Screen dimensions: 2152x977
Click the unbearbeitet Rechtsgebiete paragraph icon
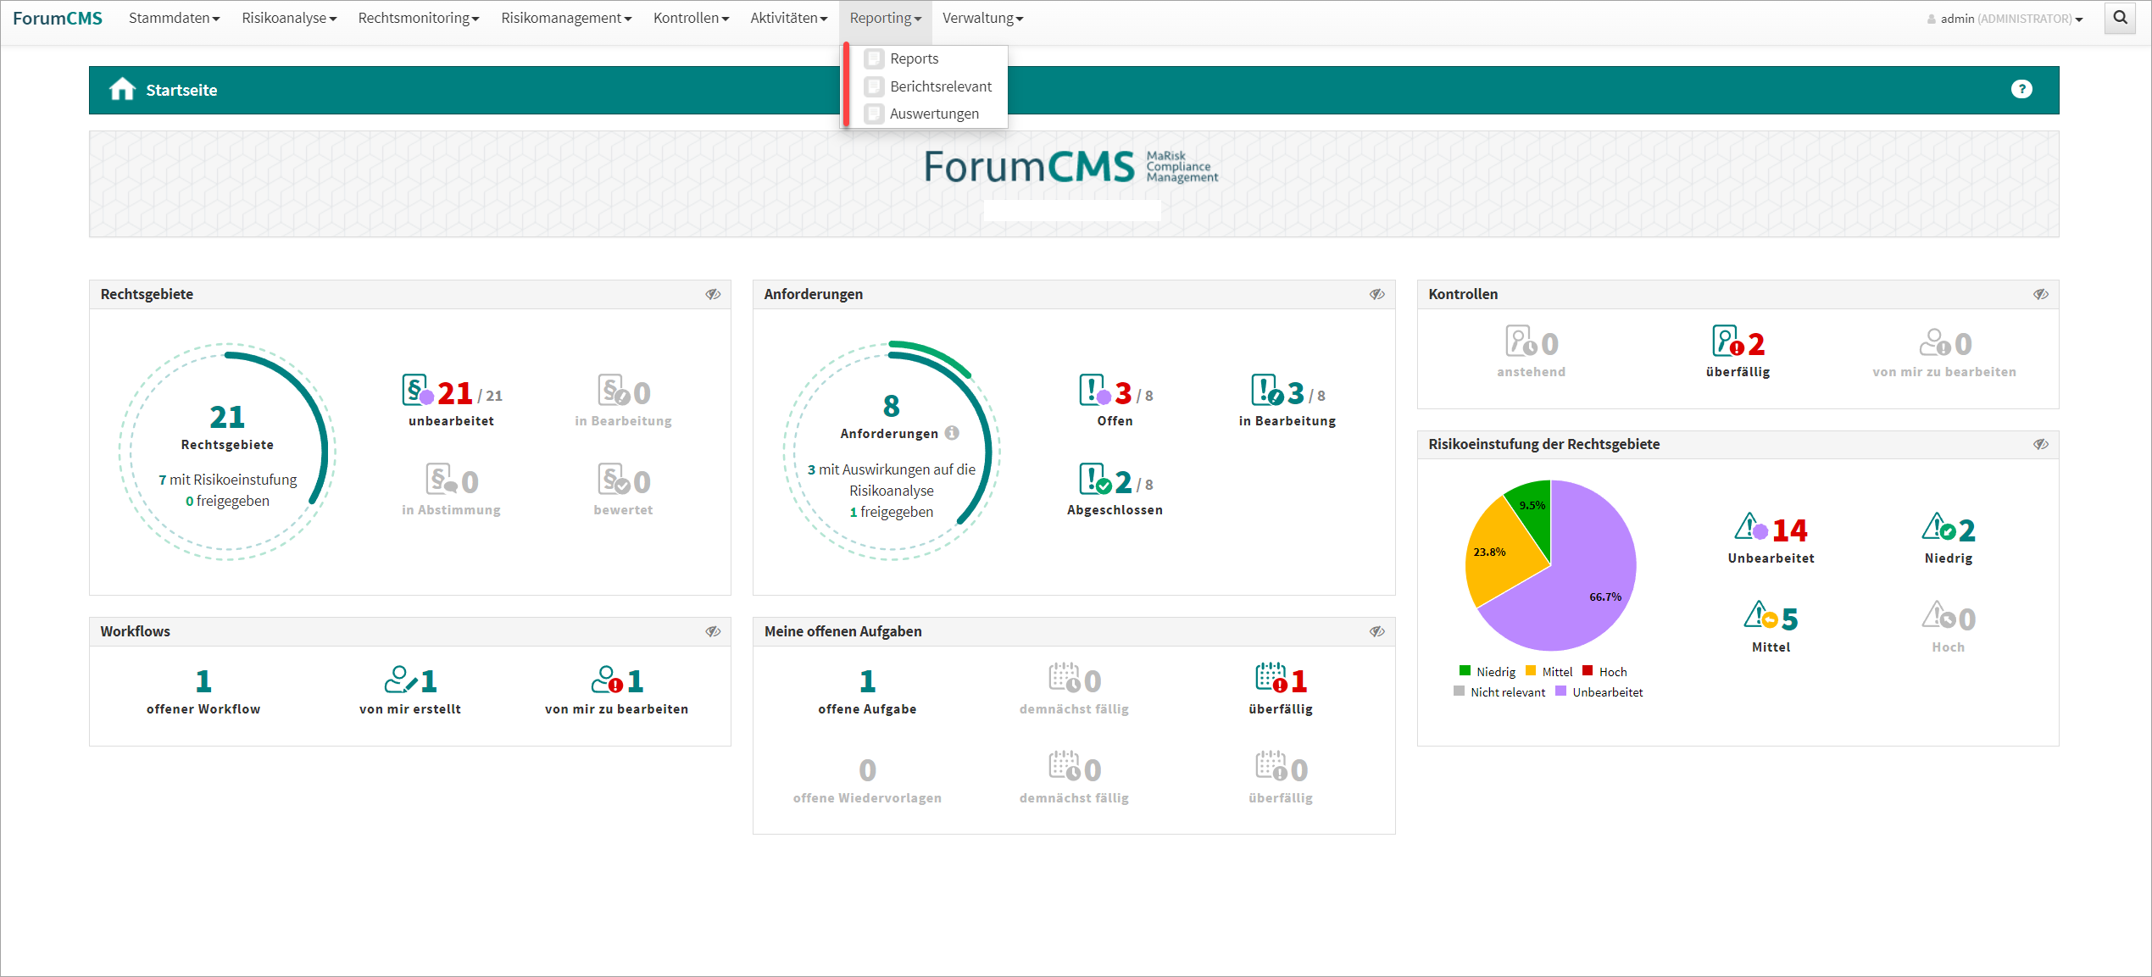pyautogui.click(x=416, y=391)
